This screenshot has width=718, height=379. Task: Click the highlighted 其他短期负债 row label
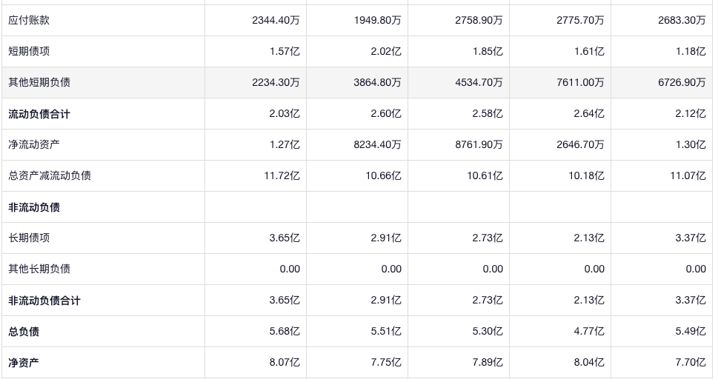pyautogui.click(x=39, y=83)
